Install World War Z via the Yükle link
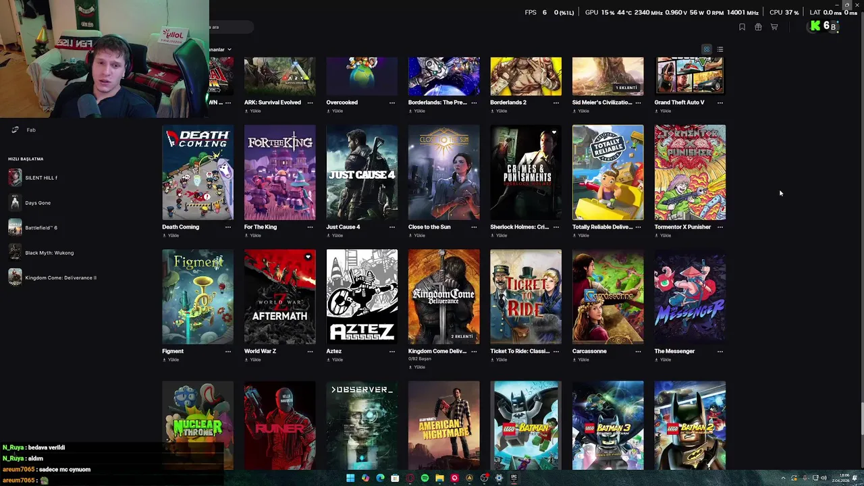The height and width of the screenshot is (486, 864). click(x=253, y=360)
